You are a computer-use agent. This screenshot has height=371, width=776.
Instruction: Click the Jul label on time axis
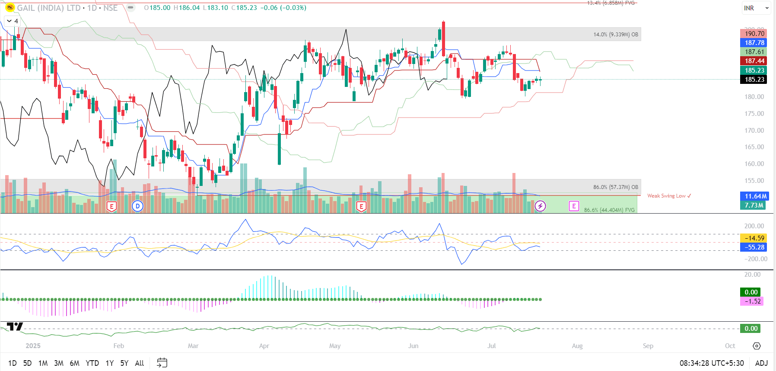pyautogui.click(x=492, y=346)
